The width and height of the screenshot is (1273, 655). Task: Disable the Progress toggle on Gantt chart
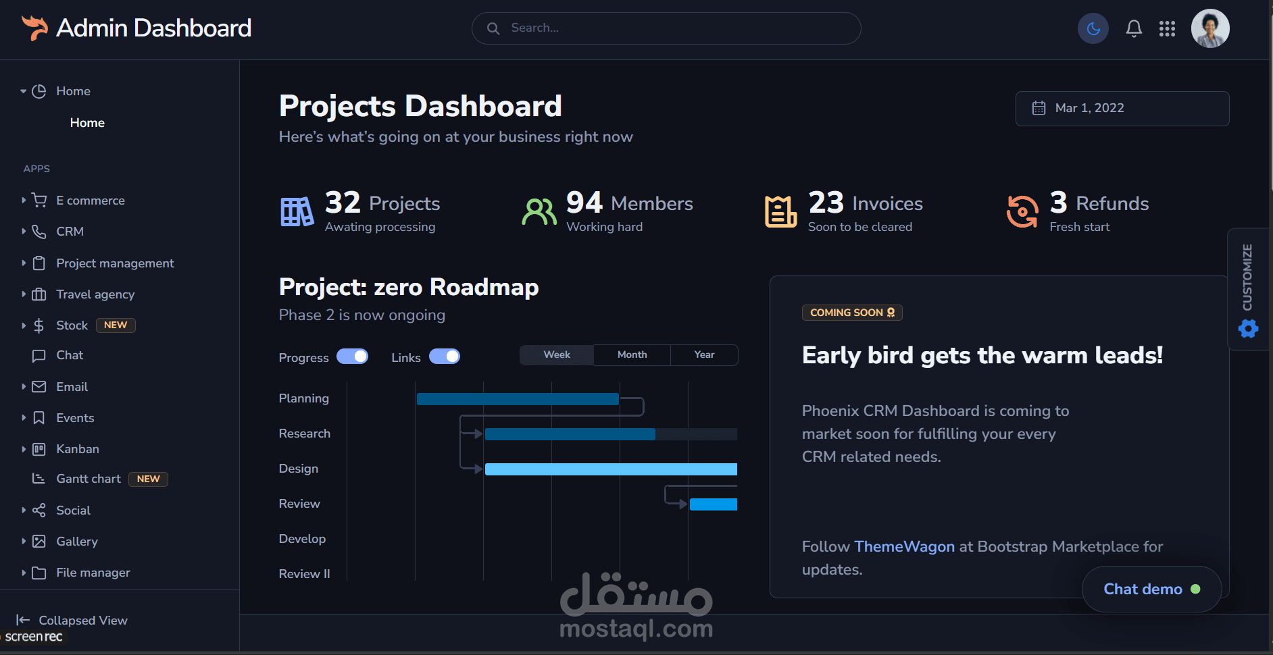tap(353, 357)
